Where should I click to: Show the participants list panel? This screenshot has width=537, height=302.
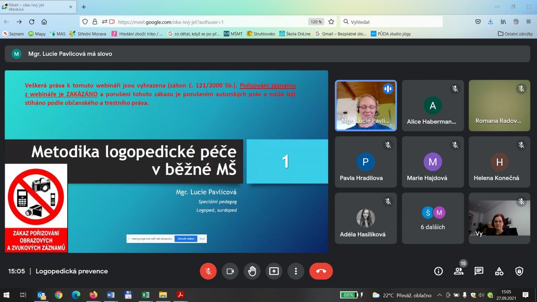click(x=459, y=271)
